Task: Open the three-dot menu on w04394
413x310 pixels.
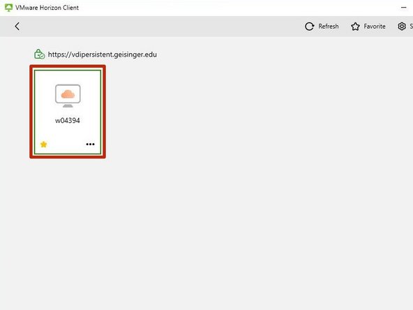Action: click(91, 145)
